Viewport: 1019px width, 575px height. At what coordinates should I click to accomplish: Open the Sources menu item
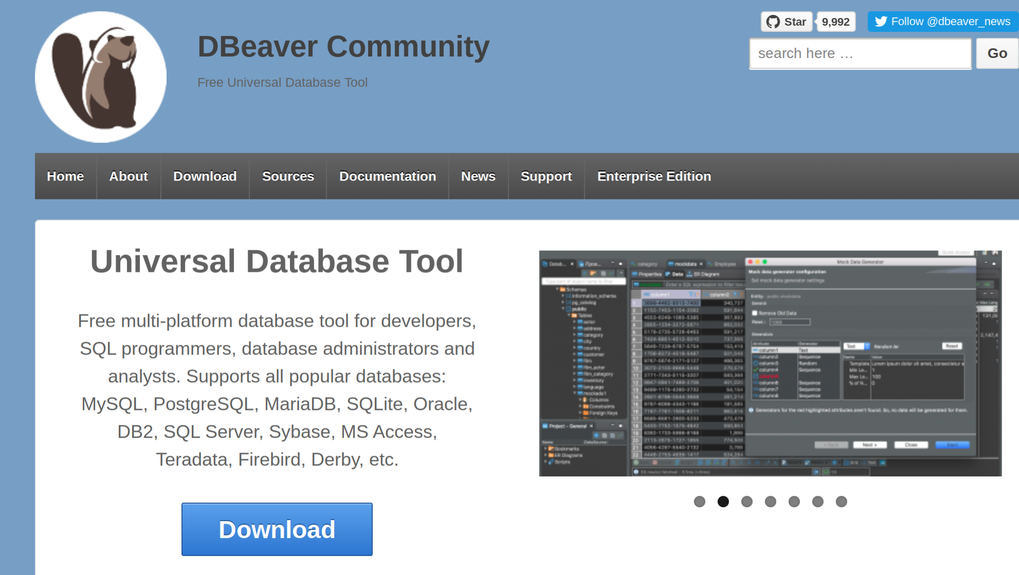[x=288, y=176]
